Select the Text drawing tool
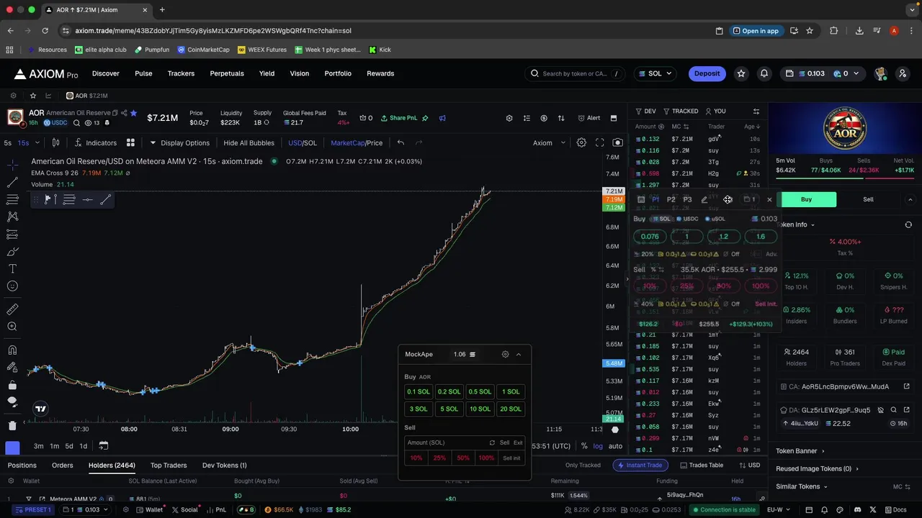922x518 pixels. click(12, 268)
